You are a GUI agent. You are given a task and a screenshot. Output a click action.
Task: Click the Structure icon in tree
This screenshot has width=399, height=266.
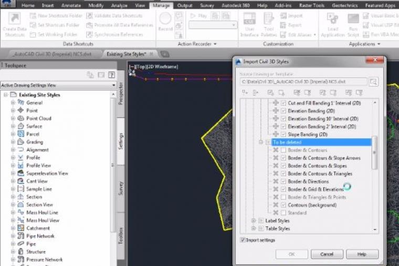20,252
